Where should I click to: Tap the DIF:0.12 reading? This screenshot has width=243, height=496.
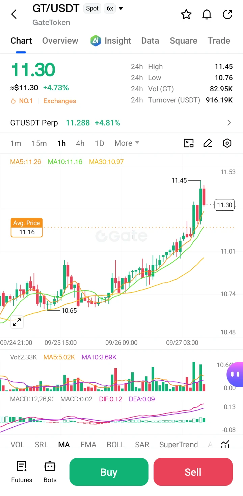click(x=110, y=399)
